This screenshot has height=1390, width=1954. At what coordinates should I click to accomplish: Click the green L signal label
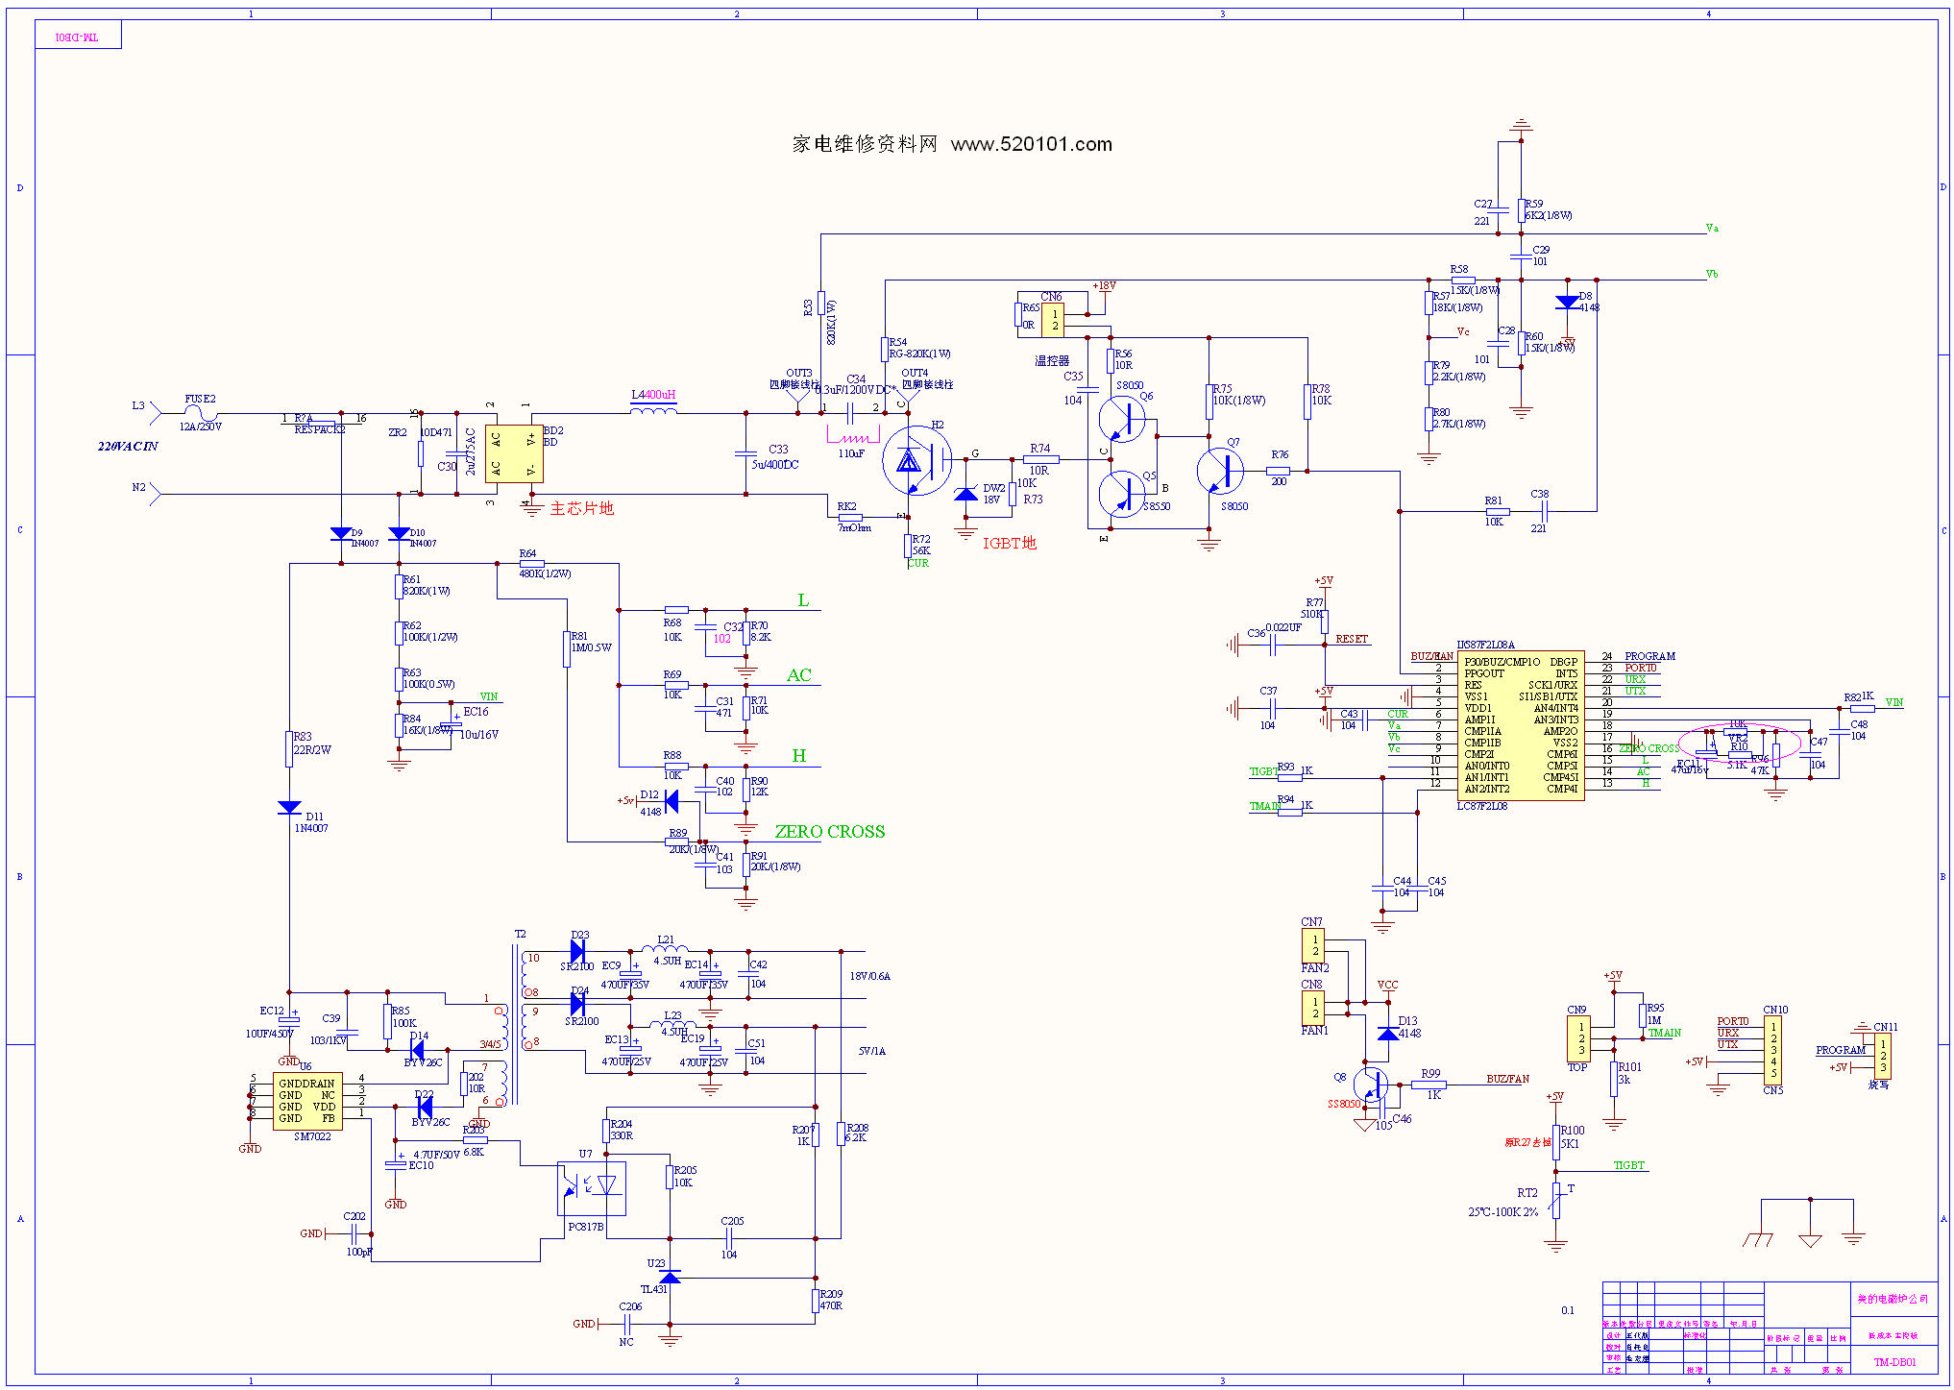point(803,600)
